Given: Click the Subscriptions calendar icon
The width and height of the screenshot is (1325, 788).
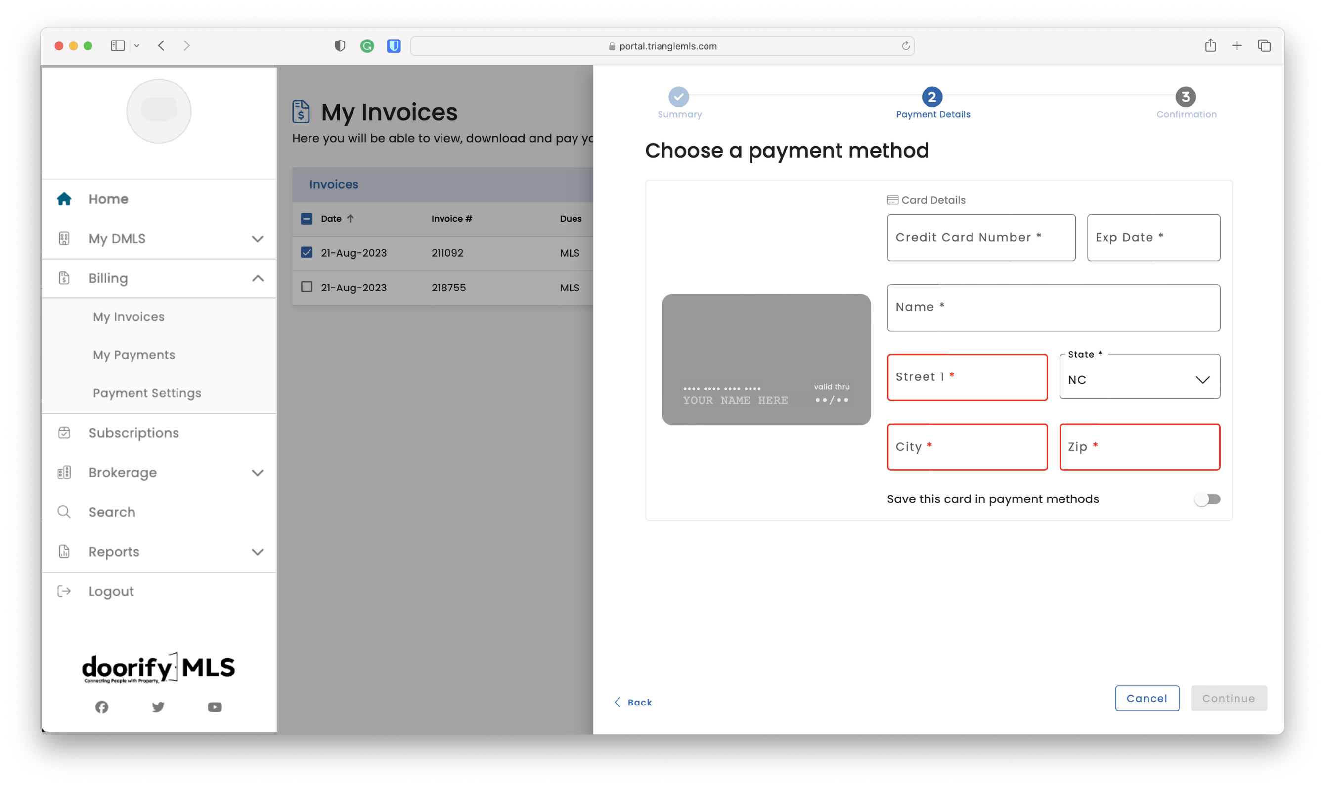Looking at the screenshot, I should coord(64,433).
